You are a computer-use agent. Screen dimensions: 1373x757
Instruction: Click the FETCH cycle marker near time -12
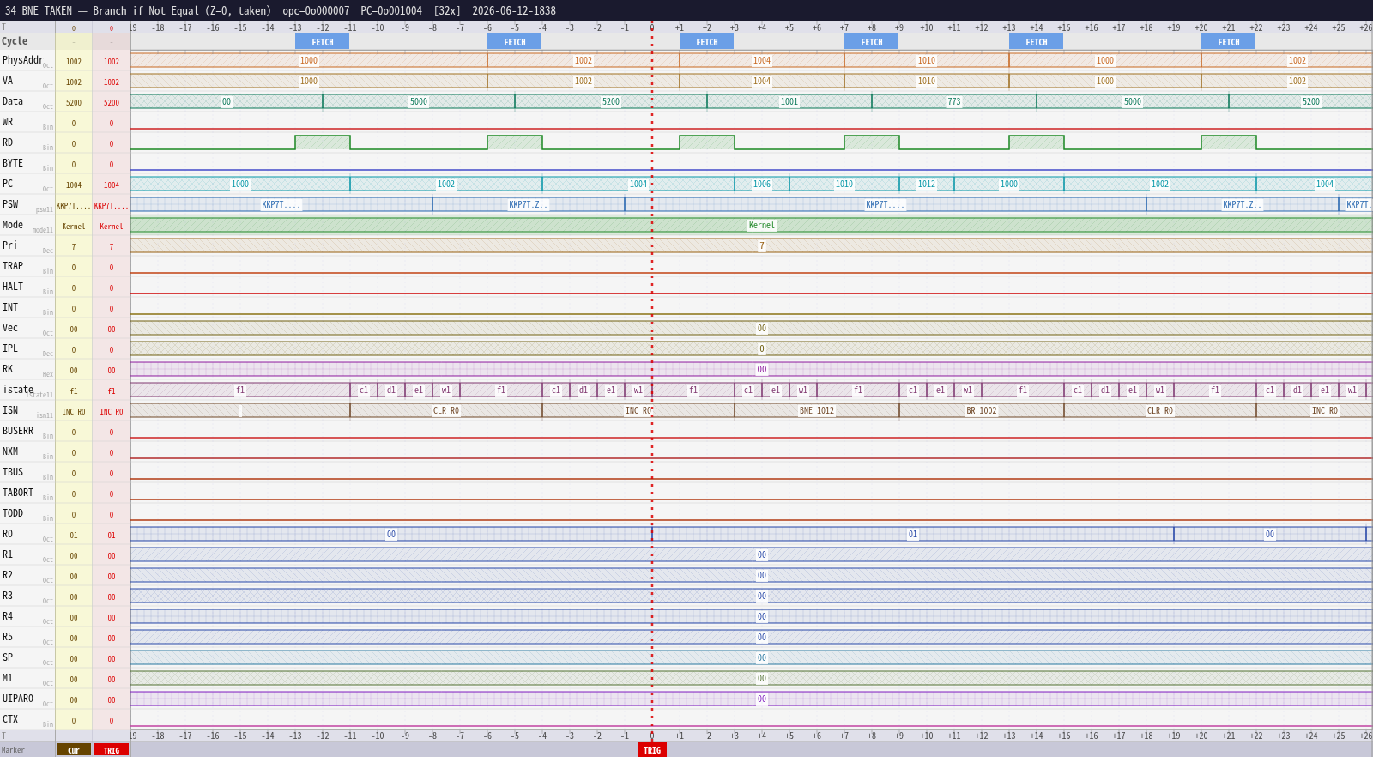point(323,42)
